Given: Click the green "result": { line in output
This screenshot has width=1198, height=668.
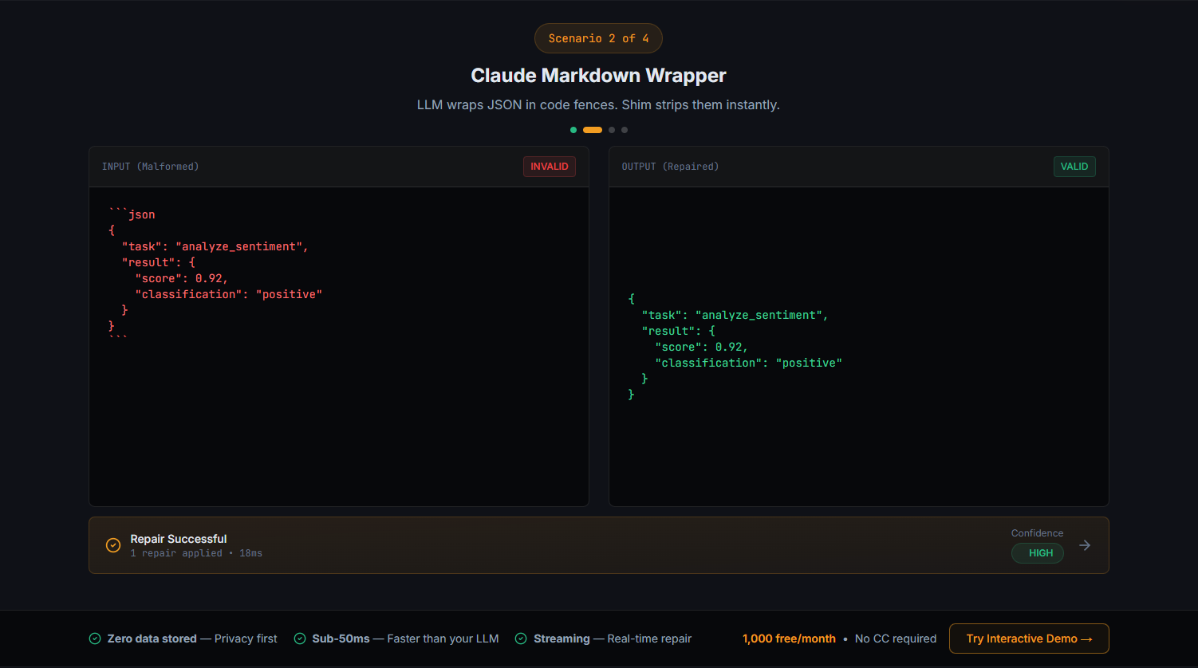Looking at the screenshot, I should click(x=678, y=331).
